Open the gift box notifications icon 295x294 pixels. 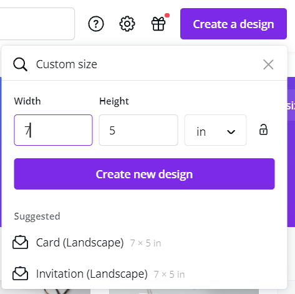[158, 24]
